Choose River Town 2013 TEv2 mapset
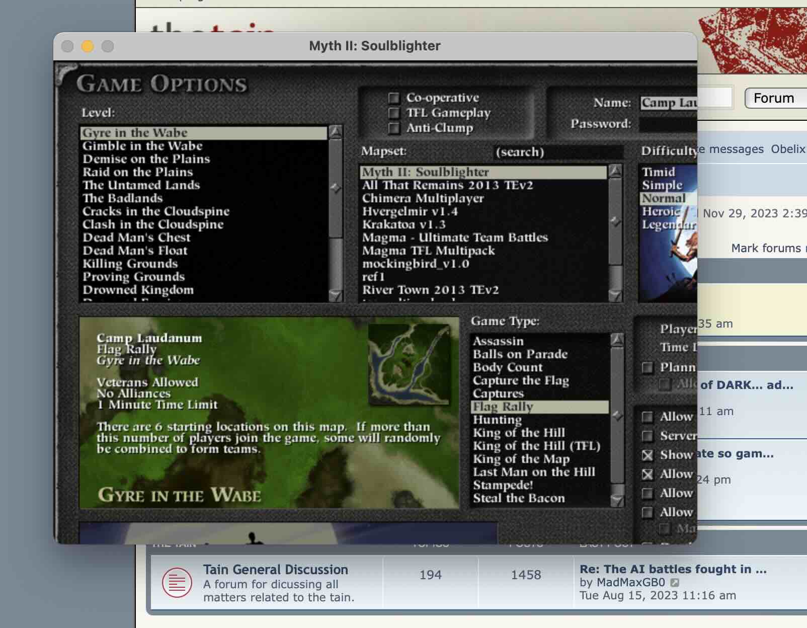Image resolution: width=807 pixels, height=628 pixels. 483,290
